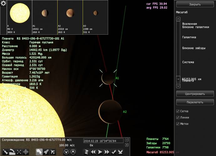Image resolution: width=216 pixels, height=156 pixels.
Task: Click the reverse time zigzag icon
Action: 86,152
